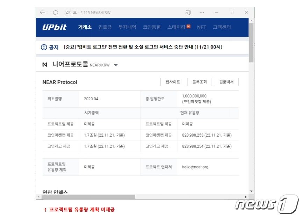This screenshot has width=302, height=218.
Task: Maximize the browser window
Action: (231, 12)
